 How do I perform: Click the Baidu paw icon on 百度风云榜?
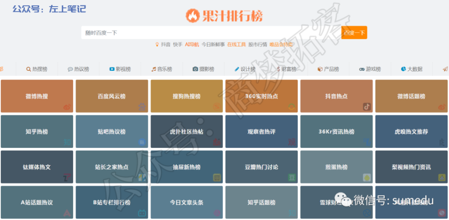142,107
